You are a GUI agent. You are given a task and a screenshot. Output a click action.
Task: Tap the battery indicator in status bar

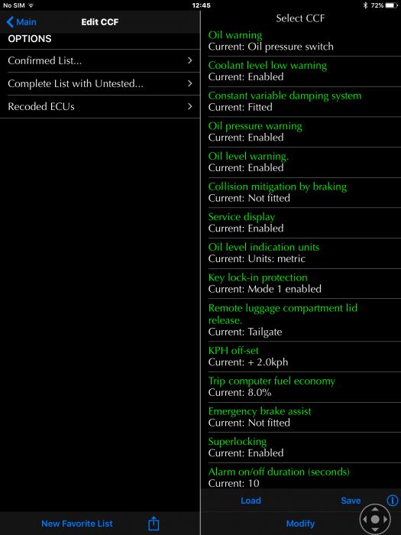pos(391,5)
